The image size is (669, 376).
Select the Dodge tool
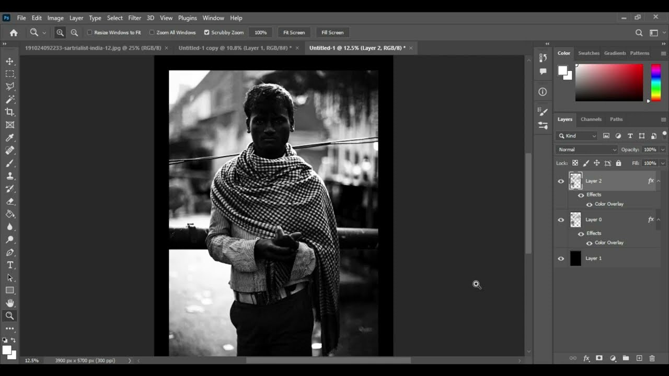coord(10,240)
